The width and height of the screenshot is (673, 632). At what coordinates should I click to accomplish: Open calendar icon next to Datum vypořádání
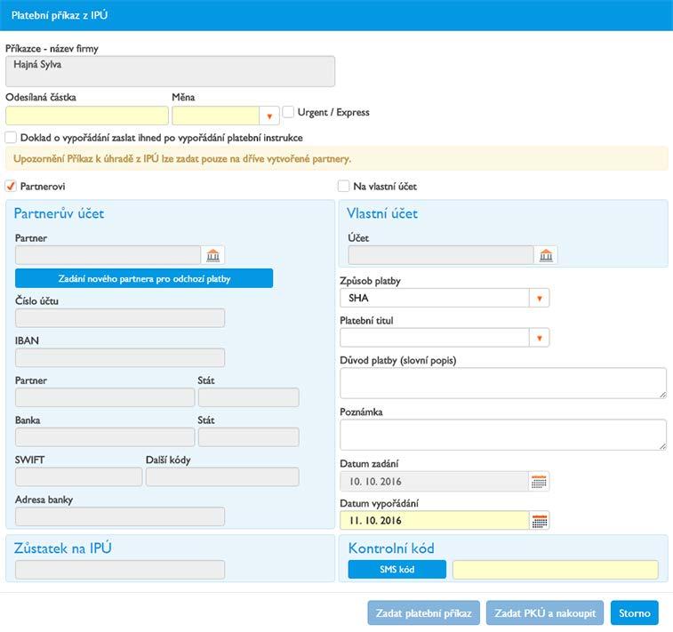[539, 521]
